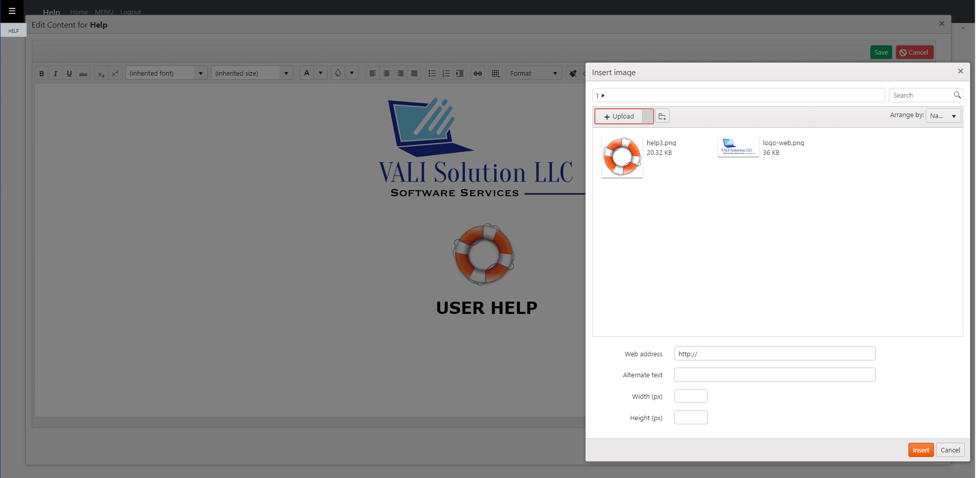Click the USER HELP heading text
The image size is (976, 478).
(x=486, y=308)
